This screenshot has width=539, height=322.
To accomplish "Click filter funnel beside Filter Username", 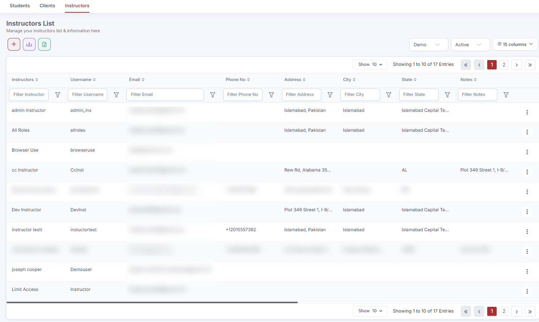I will [116, 95].
